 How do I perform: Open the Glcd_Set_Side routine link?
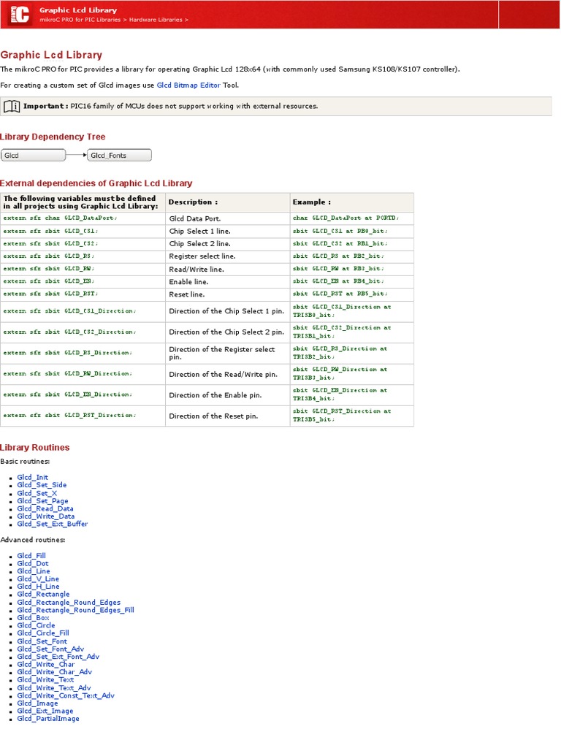[42, 485]
